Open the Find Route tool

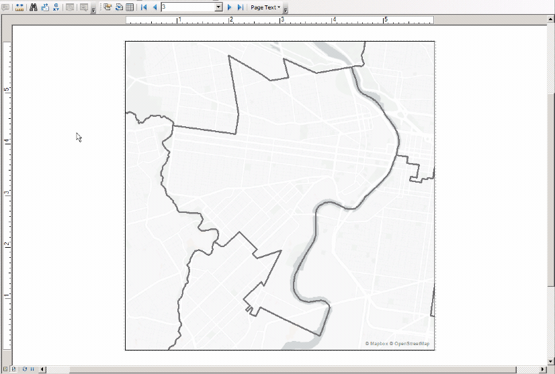(45, 7)
